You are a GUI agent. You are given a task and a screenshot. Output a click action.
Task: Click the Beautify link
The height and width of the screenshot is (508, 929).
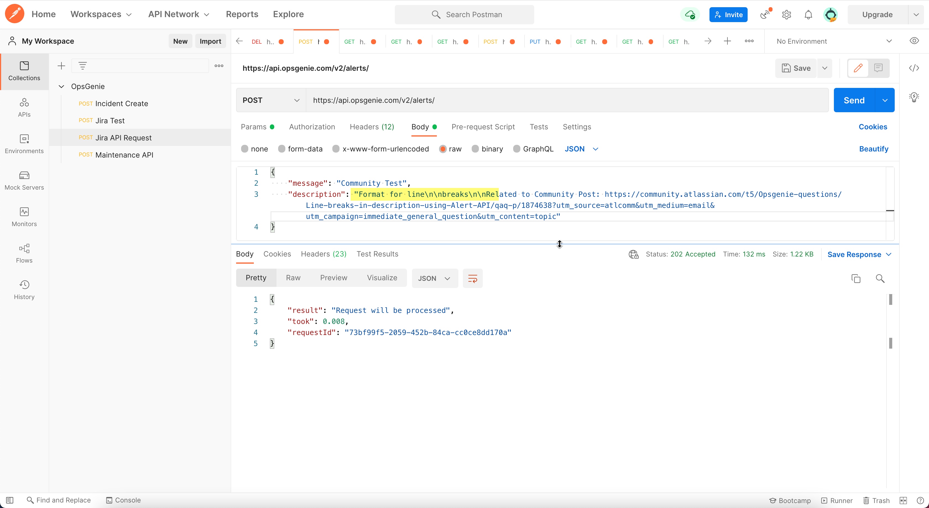(x=873, y=148)
